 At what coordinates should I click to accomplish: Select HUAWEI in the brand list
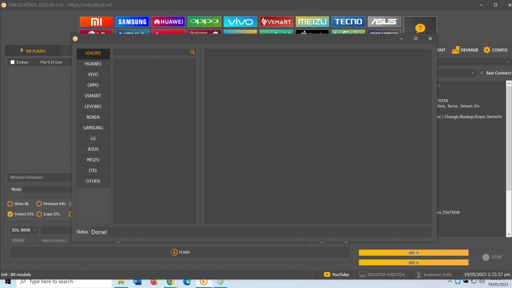93,64
